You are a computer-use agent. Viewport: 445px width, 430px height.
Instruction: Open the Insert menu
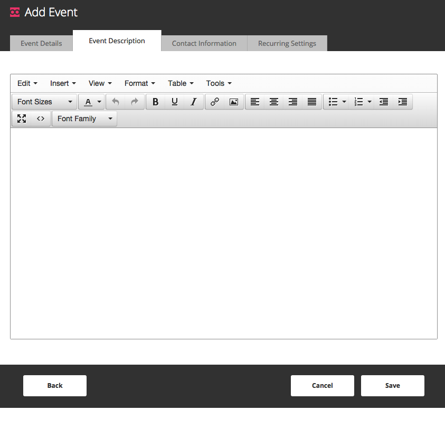[x=63, y=83]
